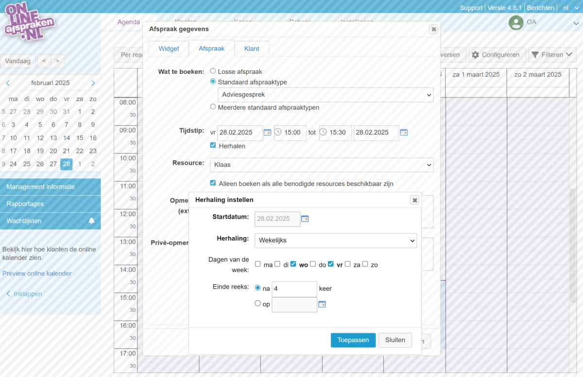This screenshot has width=583, height=377.
Task: Open the Herhaling Wekelijks dropdown
Action: click(336, 240)
